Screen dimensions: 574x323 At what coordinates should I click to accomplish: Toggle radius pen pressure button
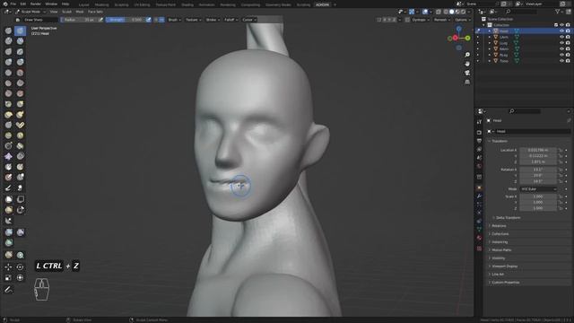[100, 20]
